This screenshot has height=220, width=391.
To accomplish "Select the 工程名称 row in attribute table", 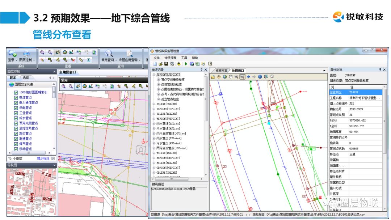I will (356, 98).
